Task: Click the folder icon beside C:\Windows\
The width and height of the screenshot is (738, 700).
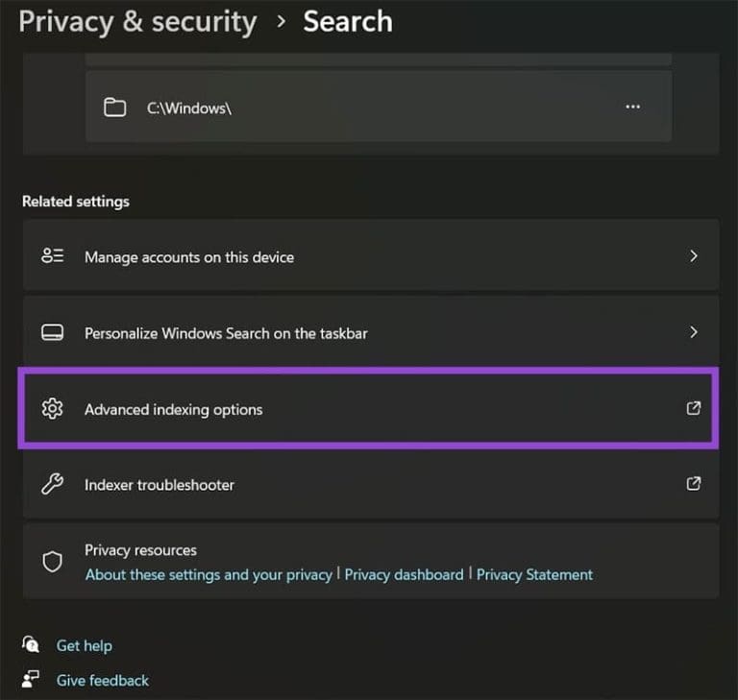Action: click(115, 108)
